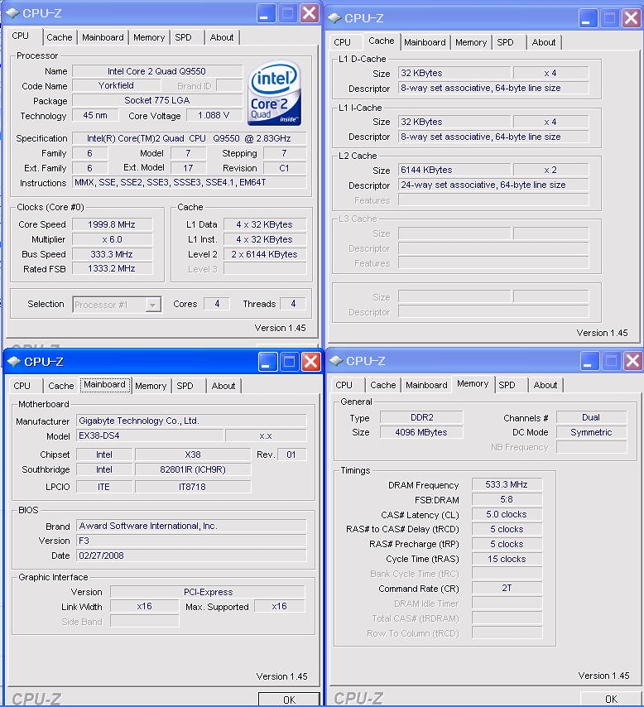Open SPD tab in the Mainboard window
The height and width of the screenshot is (707, 644).
point(185,386)
